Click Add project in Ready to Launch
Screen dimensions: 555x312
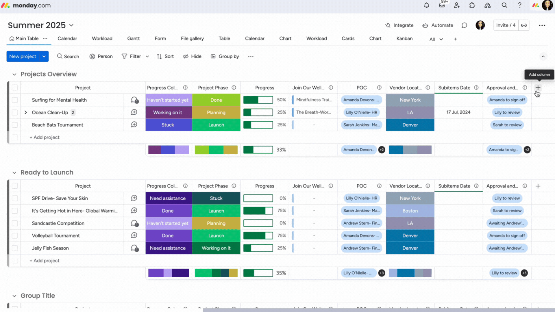(45, 261)
